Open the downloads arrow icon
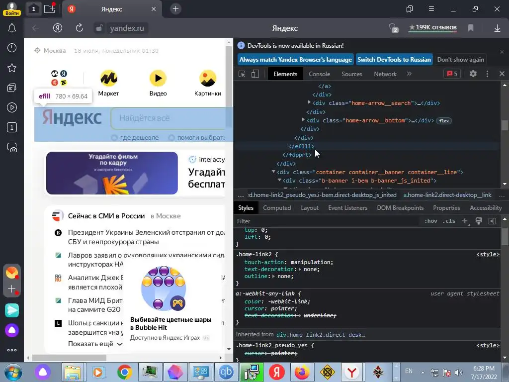509x382 pixels. point(497,28)
